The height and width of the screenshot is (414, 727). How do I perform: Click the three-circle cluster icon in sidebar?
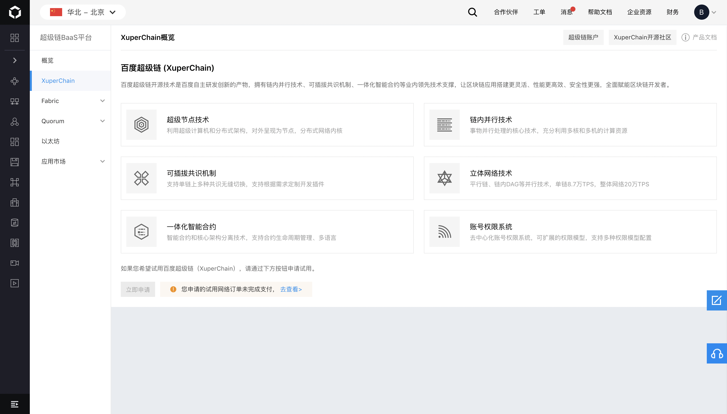pos(14,122)
